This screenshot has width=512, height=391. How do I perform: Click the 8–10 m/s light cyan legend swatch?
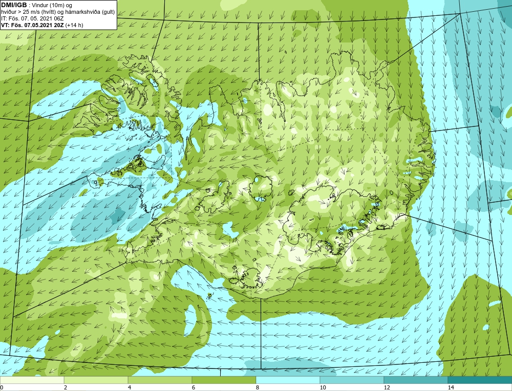288,380
